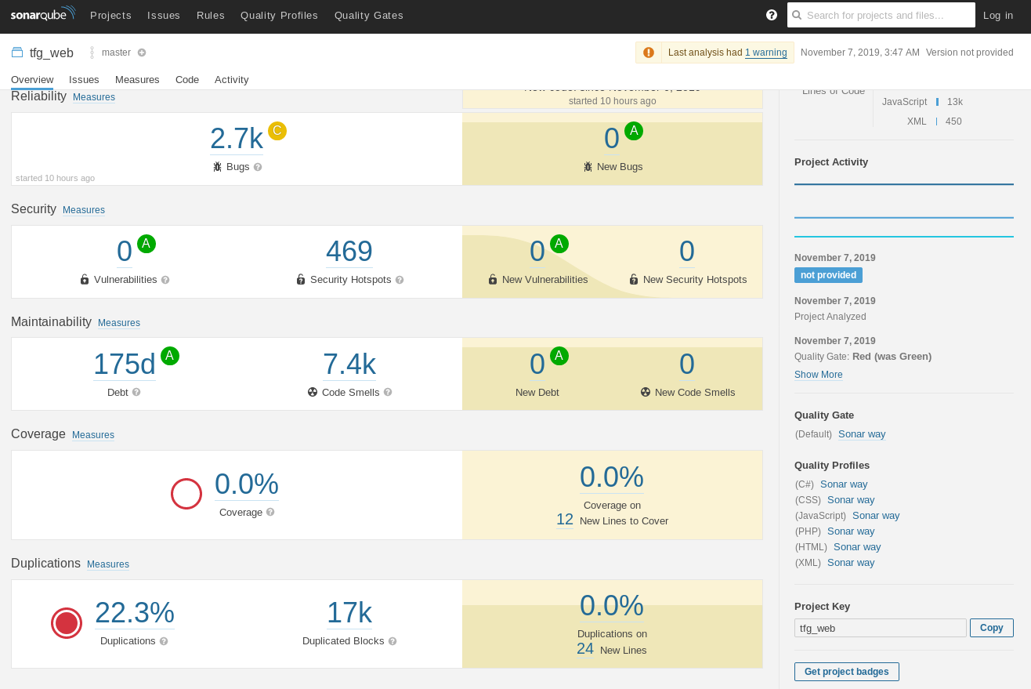This screenshot has width=1031, height=689.
Task: Open Quality Profiles in top bar
Action: pos(279,15)
